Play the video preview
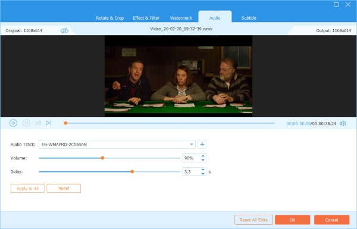Viewport: 357px width, 229px height. [x=13, y=123]
